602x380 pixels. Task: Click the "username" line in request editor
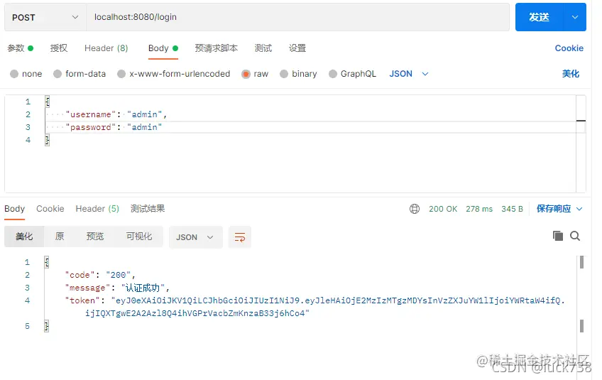116,114
